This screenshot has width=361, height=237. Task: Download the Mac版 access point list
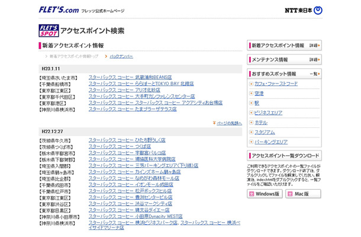(303, 194)
